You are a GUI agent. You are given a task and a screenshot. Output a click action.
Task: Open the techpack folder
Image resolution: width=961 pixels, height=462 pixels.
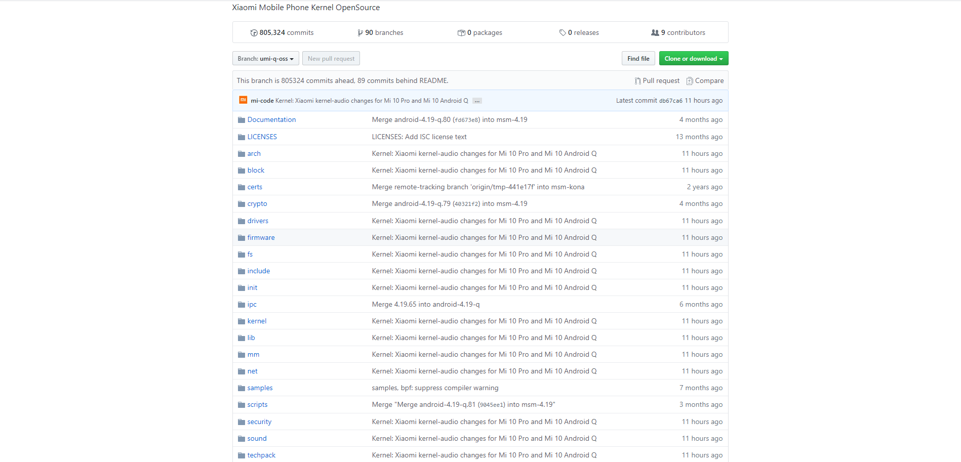261,455
